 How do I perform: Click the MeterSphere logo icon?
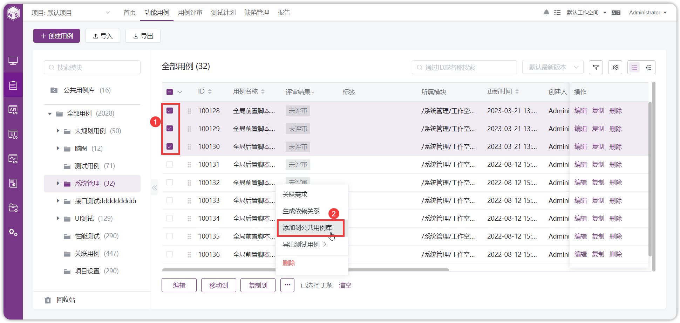point(13,13)
